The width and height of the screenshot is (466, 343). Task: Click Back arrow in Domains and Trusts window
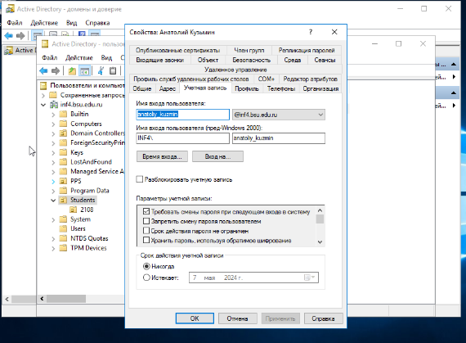9,36
